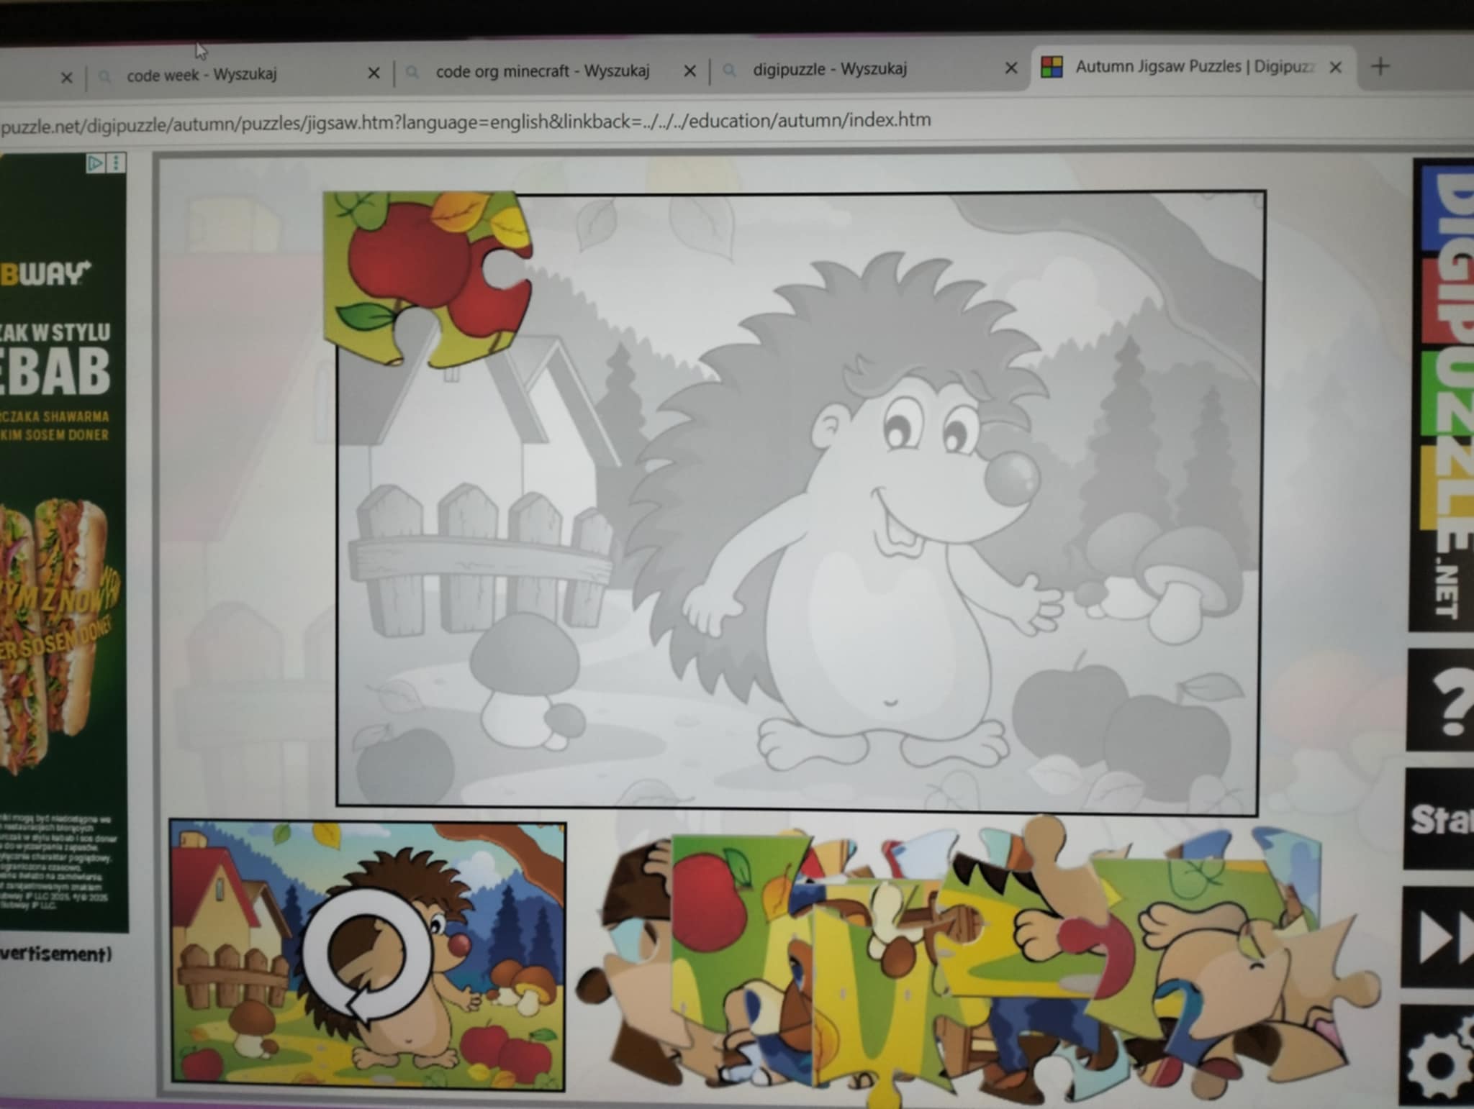
Task: Close the Autumn Jigsaw Puzzles tab
Action: click(x=1336, y=67)
